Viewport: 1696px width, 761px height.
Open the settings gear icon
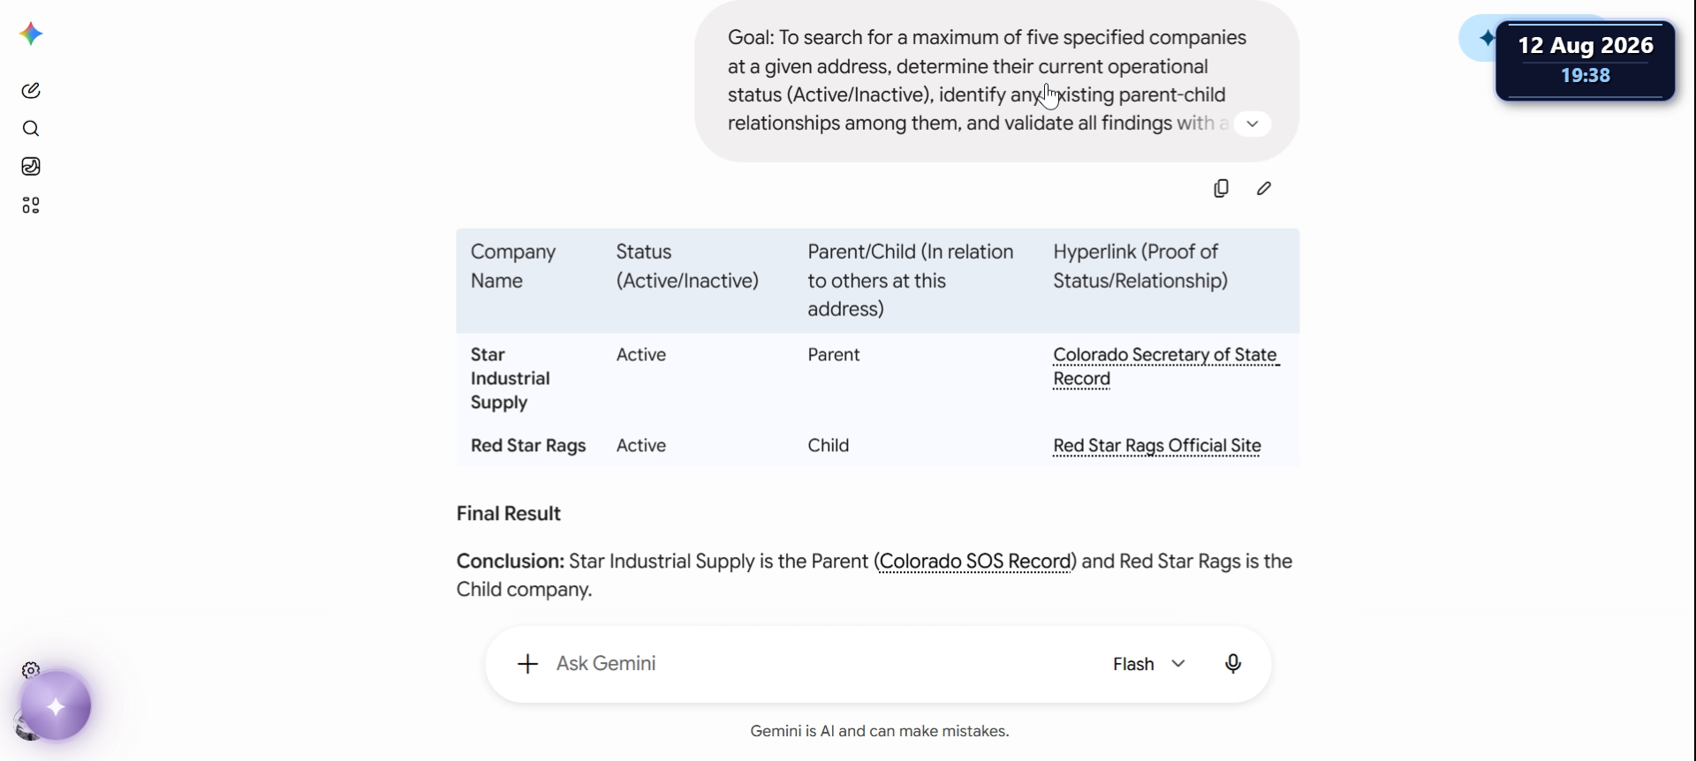click(31, 670)
